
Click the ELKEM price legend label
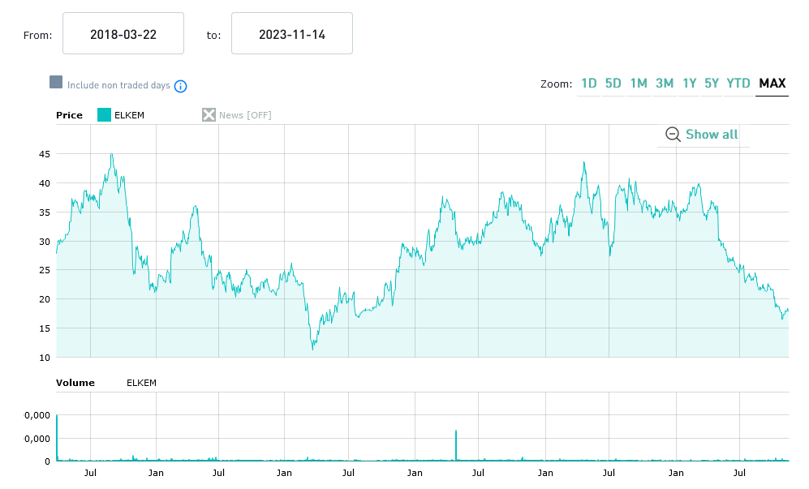point(129,115)
